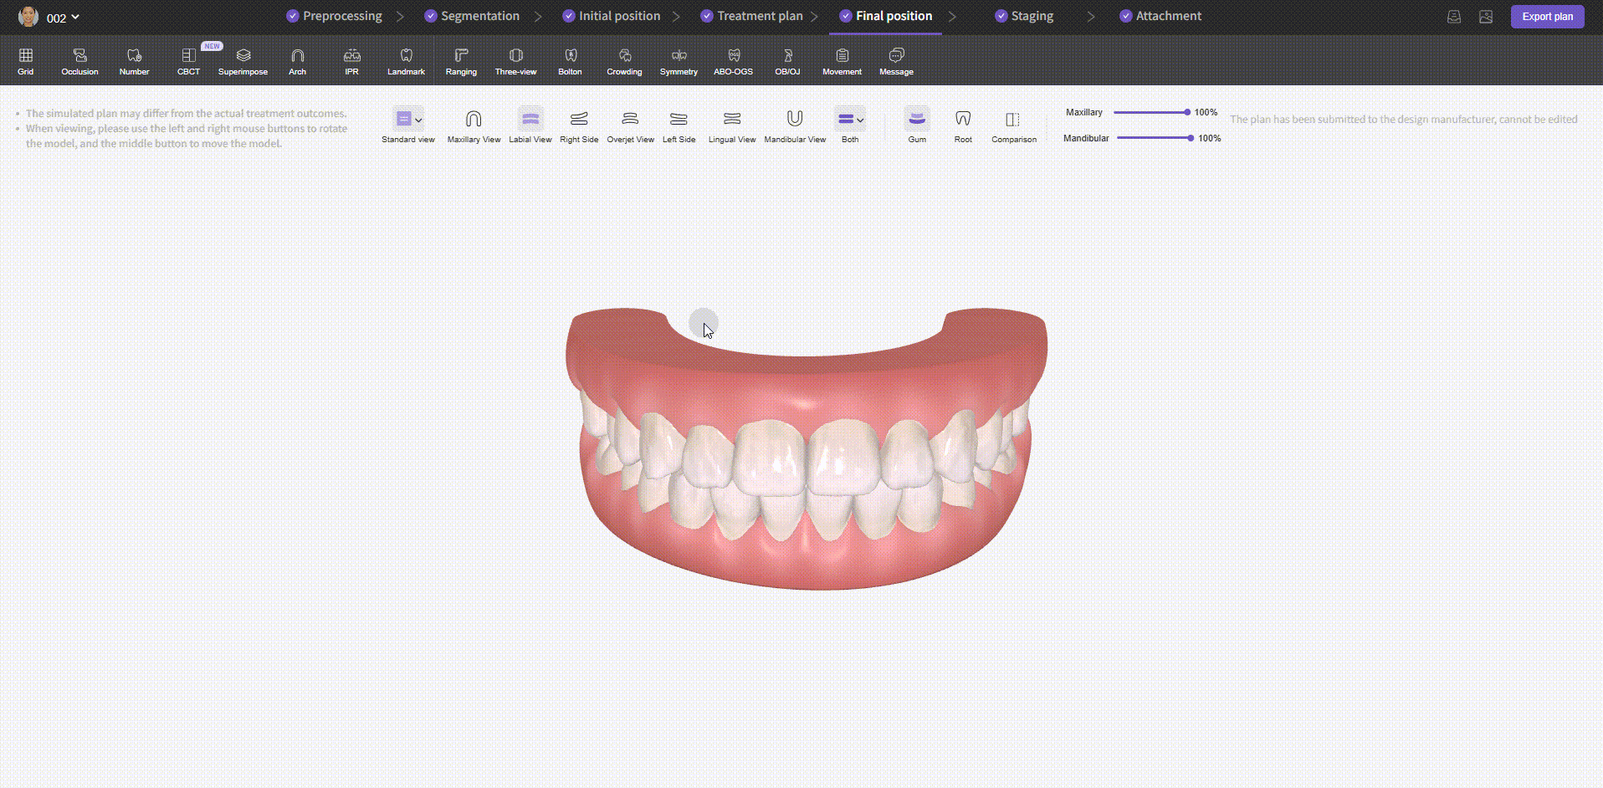Toggle the Grid tool

(26, 61)
